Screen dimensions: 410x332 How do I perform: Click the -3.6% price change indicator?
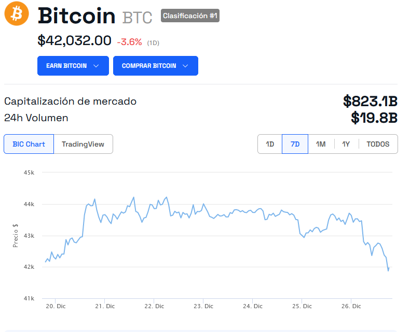129,42
